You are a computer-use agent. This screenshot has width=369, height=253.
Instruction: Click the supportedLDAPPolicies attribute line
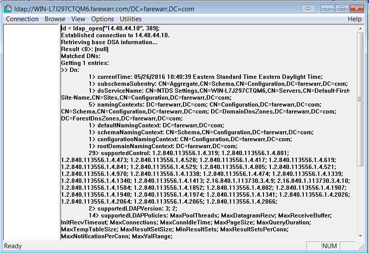click(x=210, y=216)
